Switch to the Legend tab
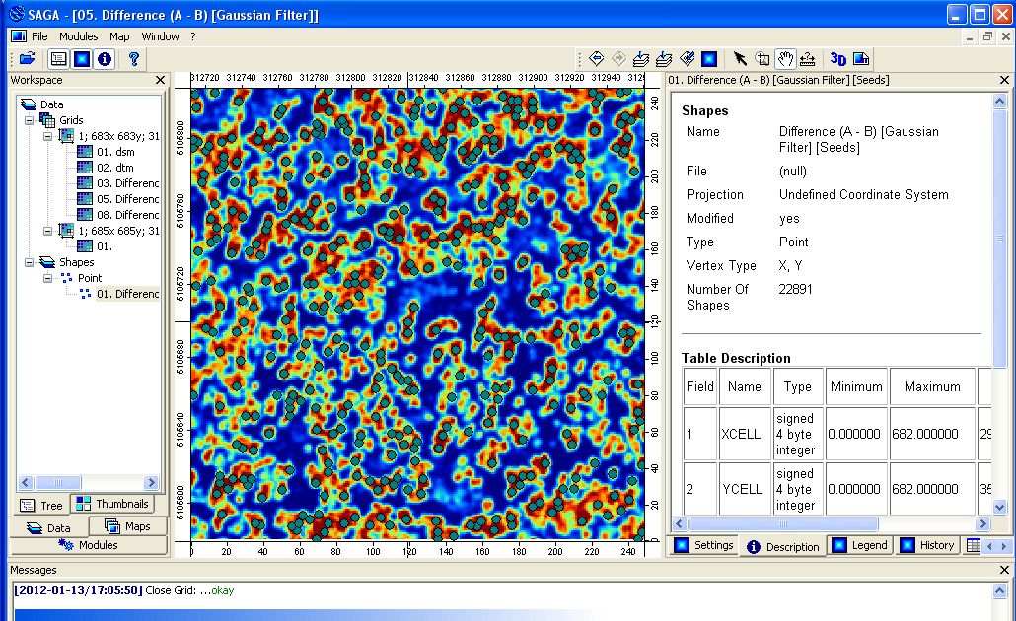This screenshot has height=621, width=1016. 860,545
